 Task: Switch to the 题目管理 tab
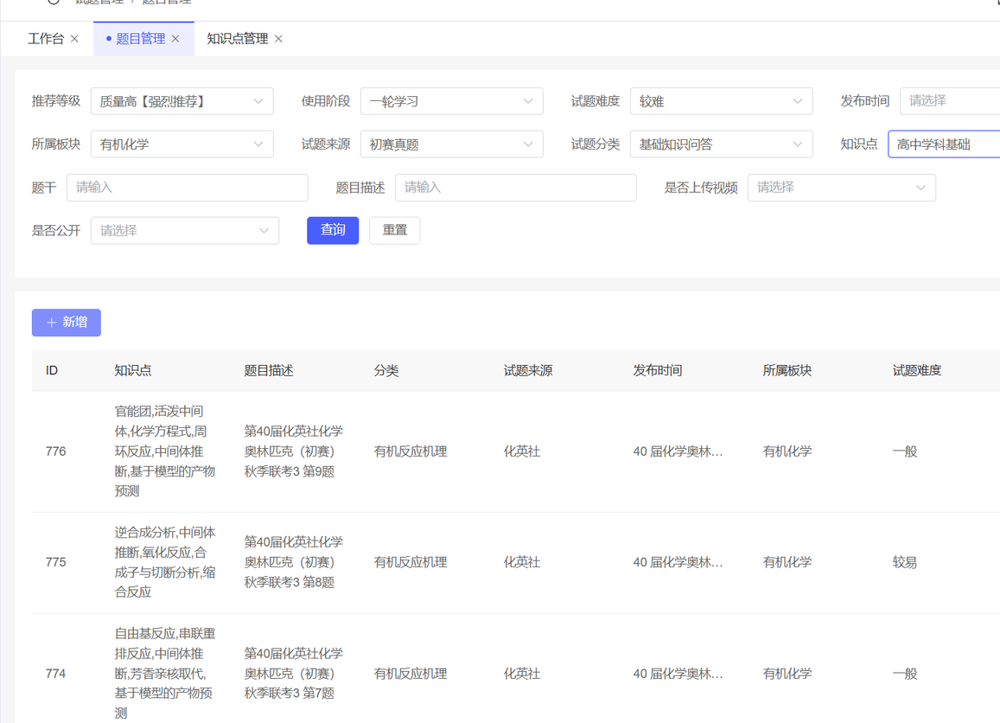[x=140, y=39]
